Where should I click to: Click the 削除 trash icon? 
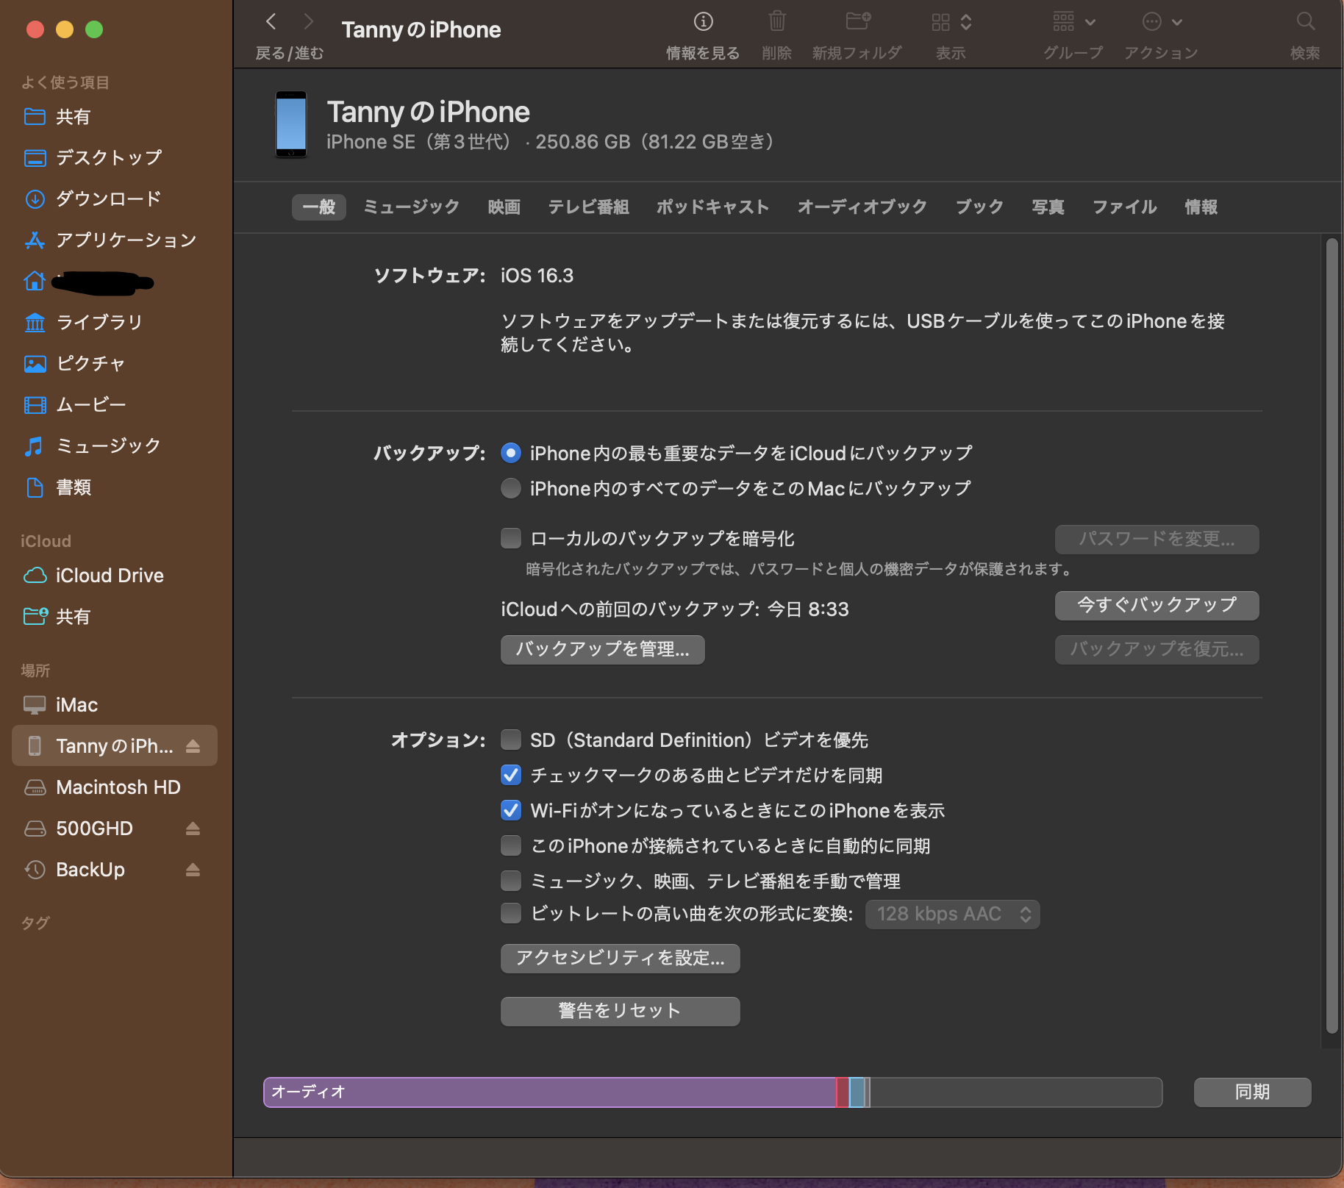[777, 22]
